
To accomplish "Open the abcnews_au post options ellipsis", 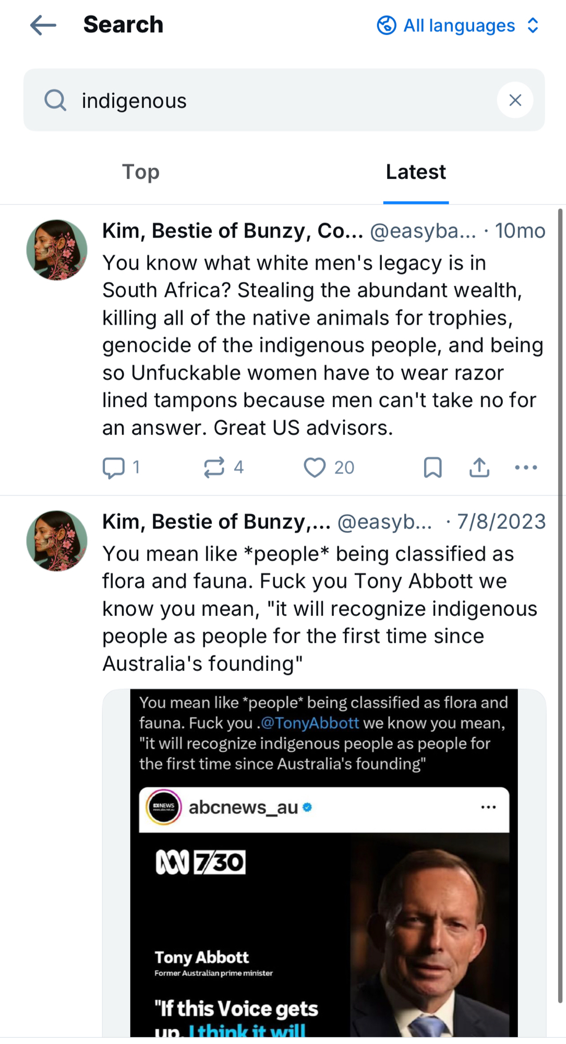I will click(x=488, y=808).
